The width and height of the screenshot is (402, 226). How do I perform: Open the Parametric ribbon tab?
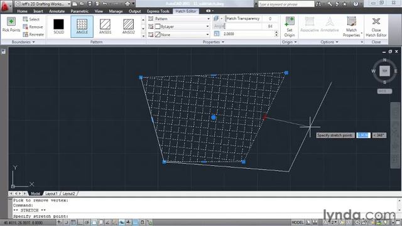[80, 11]
